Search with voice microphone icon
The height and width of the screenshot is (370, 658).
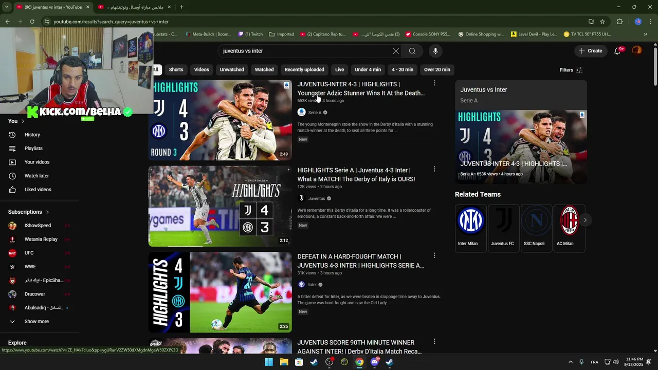pos(435,51)
